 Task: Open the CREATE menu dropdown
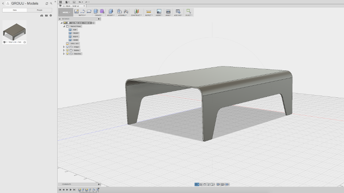point(98,15)
